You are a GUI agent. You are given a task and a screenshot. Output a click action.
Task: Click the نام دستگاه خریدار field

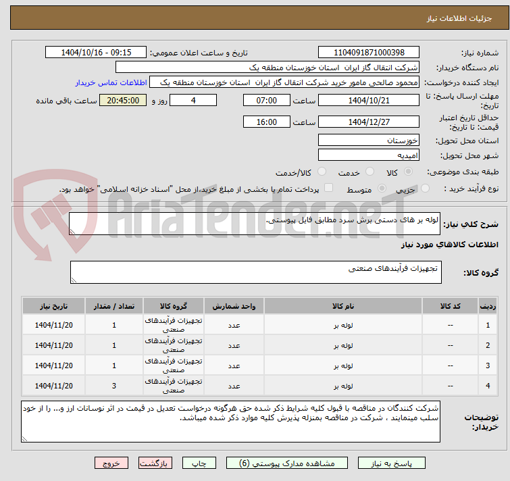point(267,68)
